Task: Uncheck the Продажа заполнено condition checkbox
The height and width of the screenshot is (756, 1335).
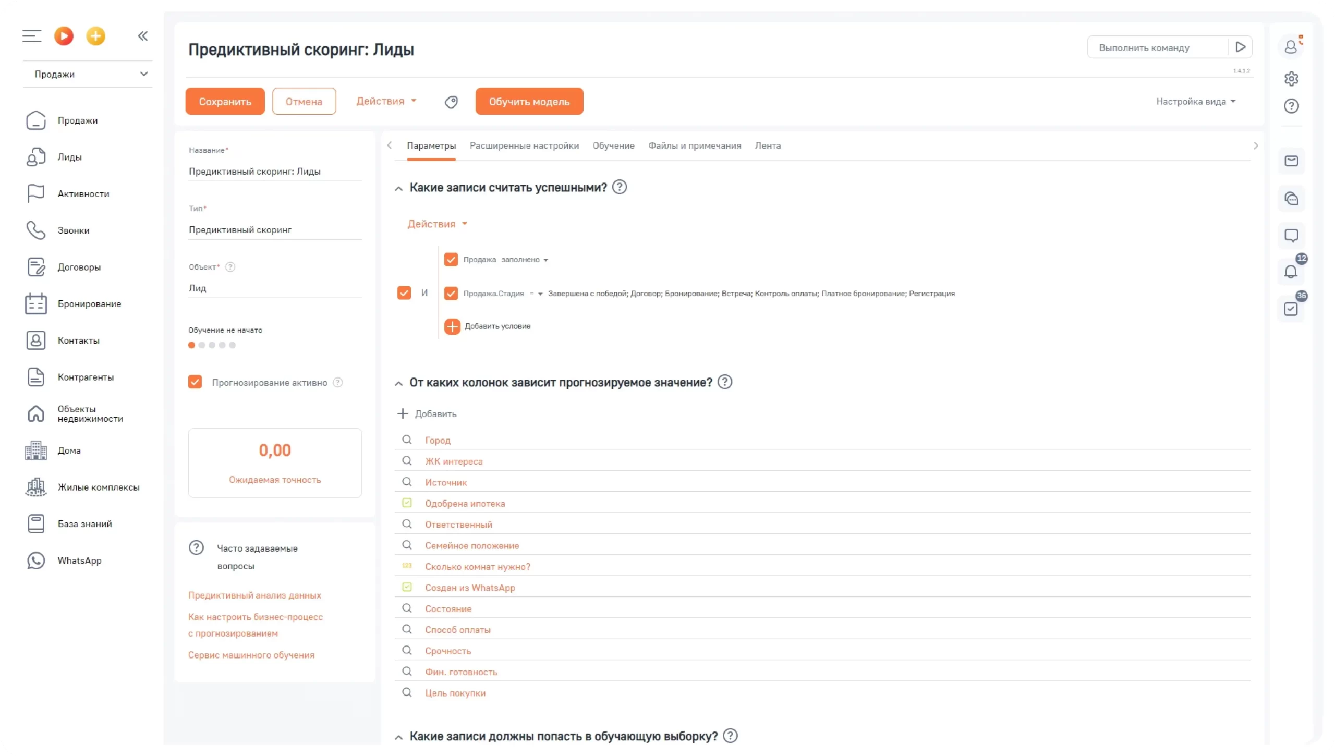Action: [x=451, y=260]
